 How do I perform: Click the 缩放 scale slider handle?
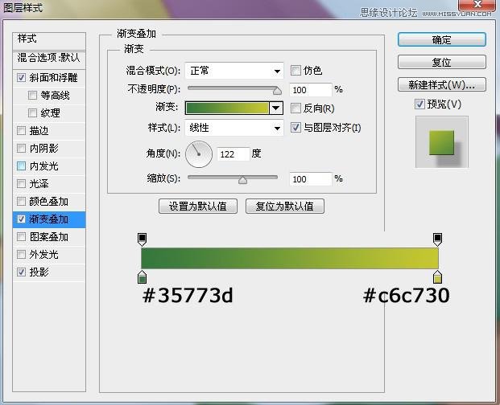click(x=242, y=180)
